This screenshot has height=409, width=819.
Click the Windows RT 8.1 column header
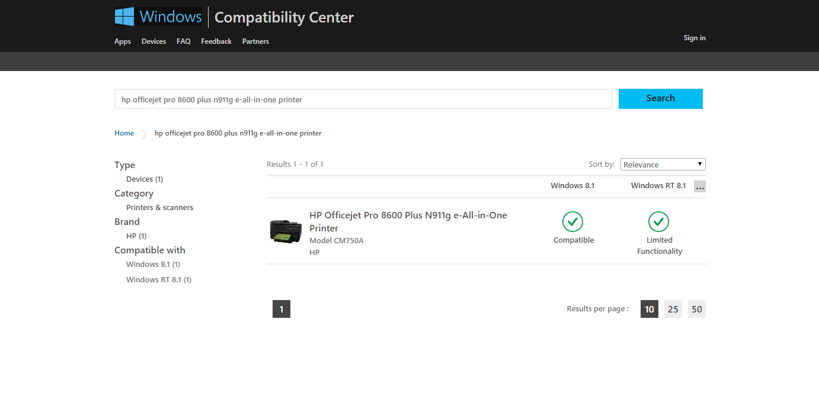[658, 186]
